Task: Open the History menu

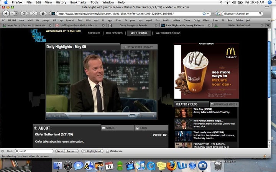Action: coord(61,2)
